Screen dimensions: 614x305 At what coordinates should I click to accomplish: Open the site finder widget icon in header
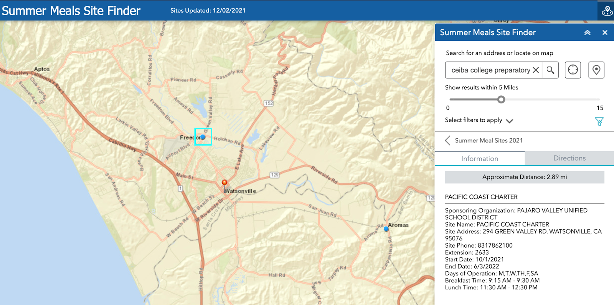[606, 10]
